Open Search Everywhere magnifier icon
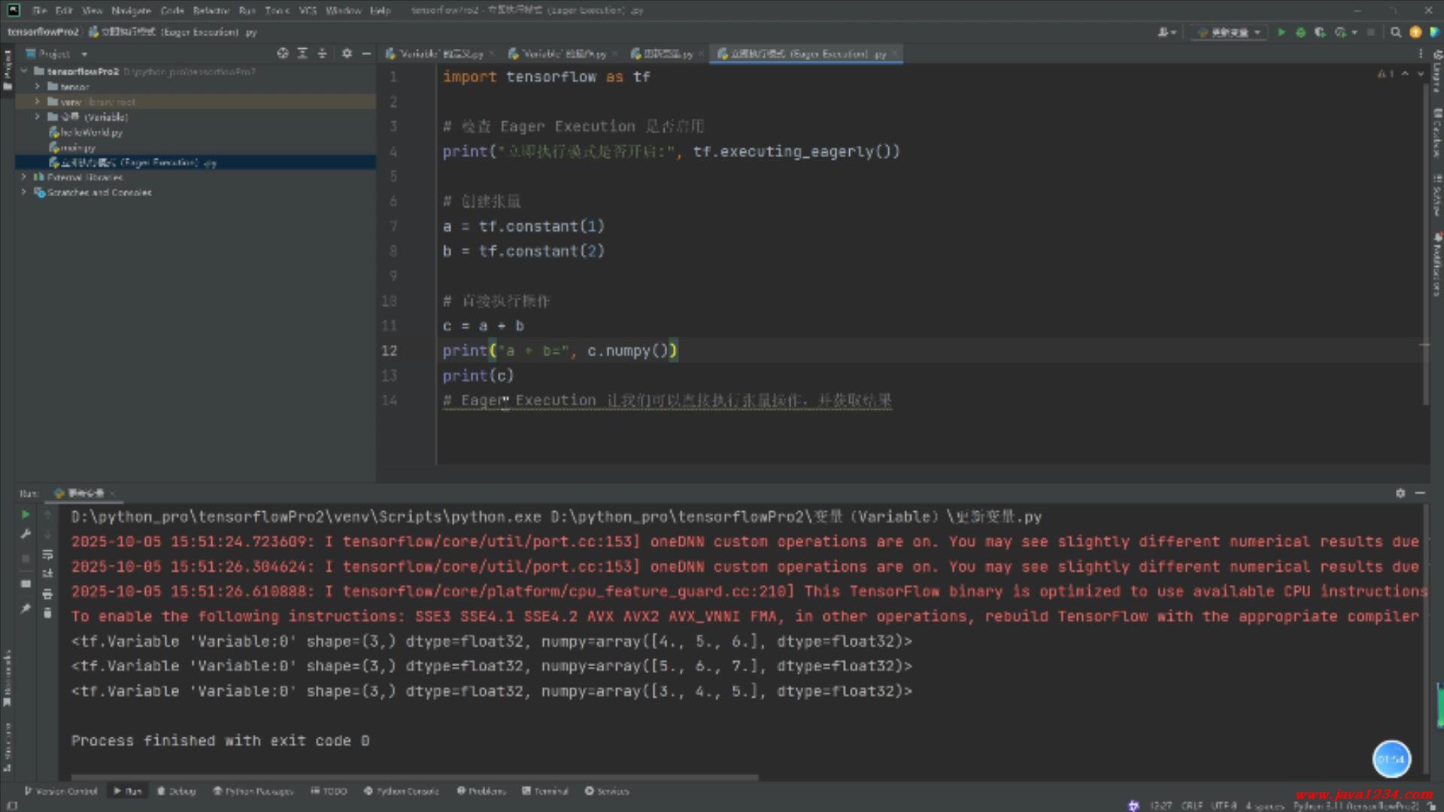 click(1396, 32)
